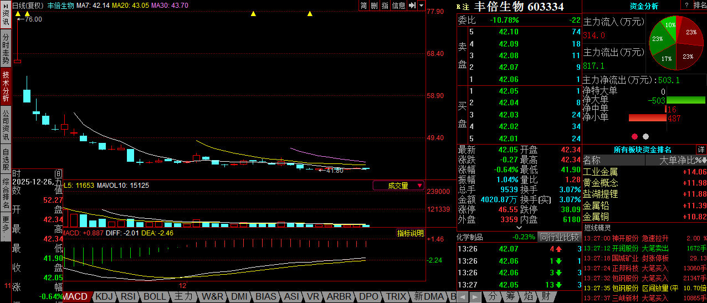
Task: Click the first yellow triangle event marker
Action: (x=17, y=14)
